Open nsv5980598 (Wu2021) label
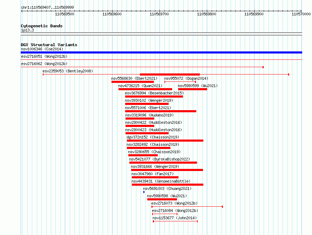Image resolution: width=312 pixels, height=235 pixels. (x=167, y=196)
